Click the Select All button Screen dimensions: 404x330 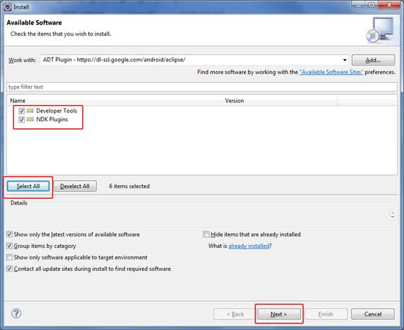tap(28, 186)
